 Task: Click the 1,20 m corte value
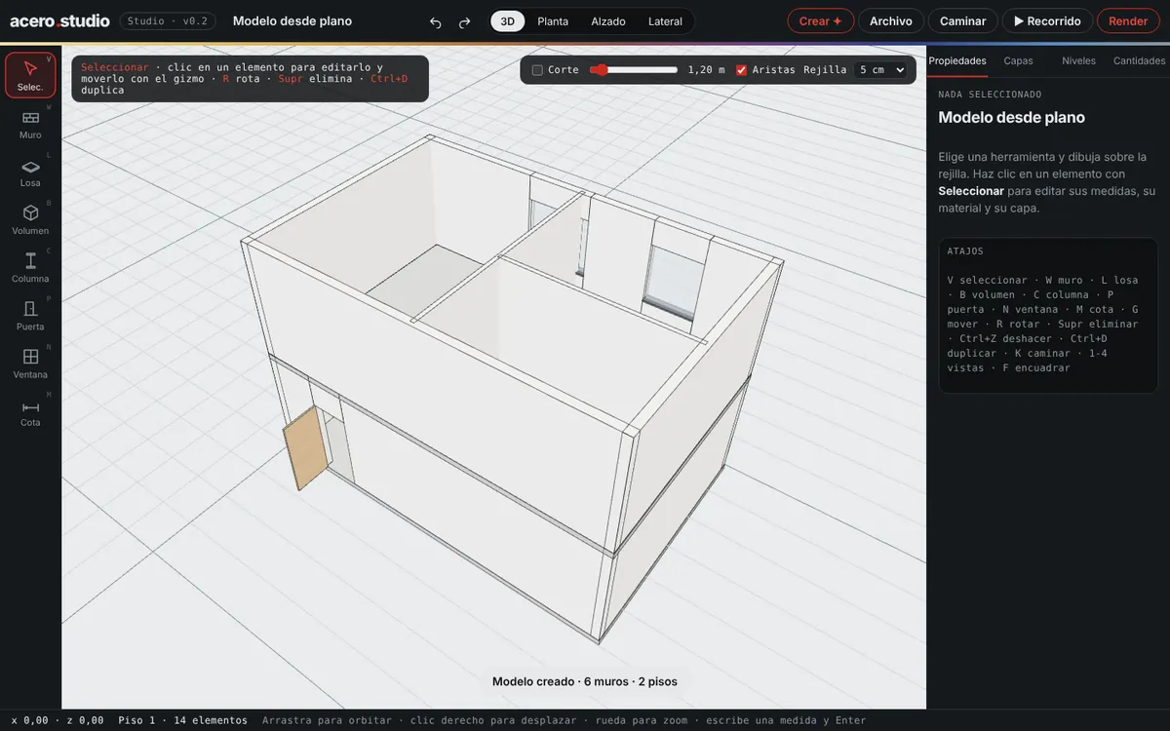pos(707,70)
